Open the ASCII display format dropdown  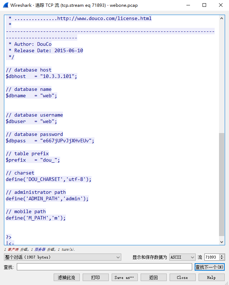point(182,257)
